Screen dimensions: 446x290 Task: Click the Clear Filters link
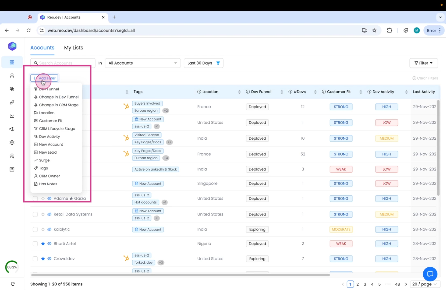pos(425,78)
